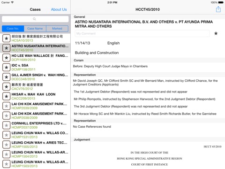Toggle star for GILL AJMER SINGH case

(x=6, y=77)
